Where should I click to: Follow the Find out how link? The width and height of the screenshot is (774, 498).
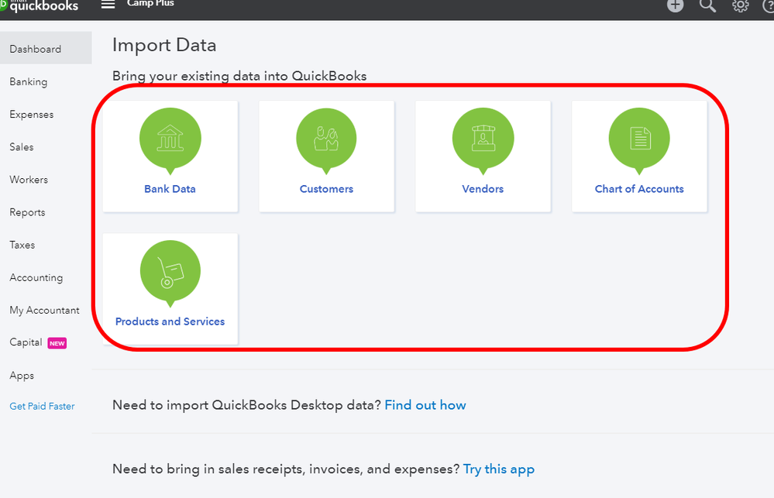[425, 405]
